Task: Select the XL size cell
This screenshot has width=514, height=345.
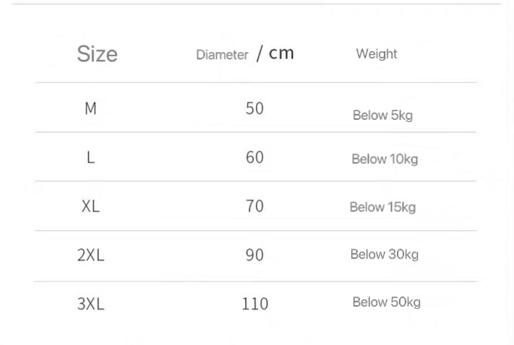Action: [x=90, y=206]
